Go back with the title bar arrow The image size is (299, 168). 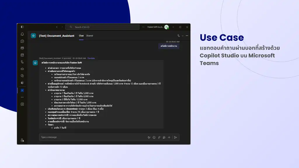click(57, 27)
